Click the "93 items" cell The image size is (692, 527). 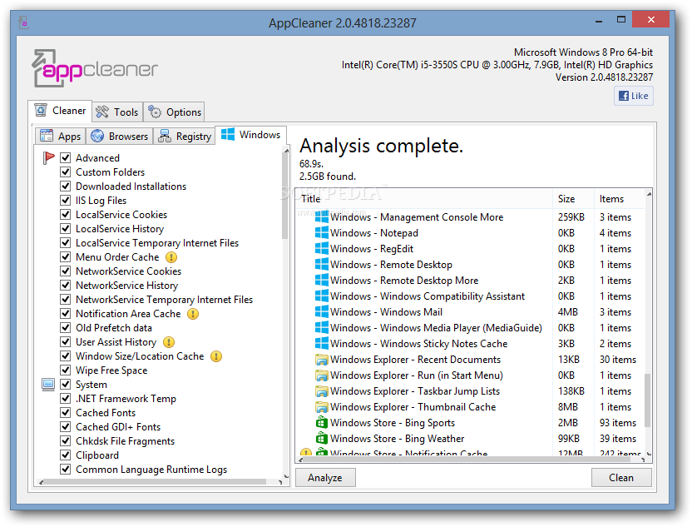coord(618,423)
